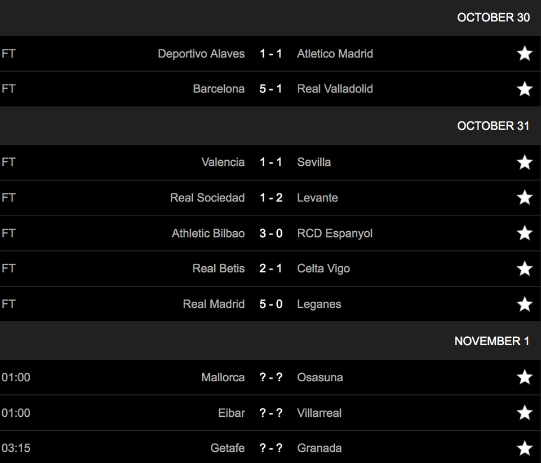Favorite the Real Betis vs Celta Vigo game
This screenshot has width=541, height=463.
coord(525,268)
